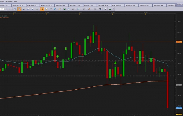
Task: Click the curved refresh arrows icon
Action: click(51, 9)
